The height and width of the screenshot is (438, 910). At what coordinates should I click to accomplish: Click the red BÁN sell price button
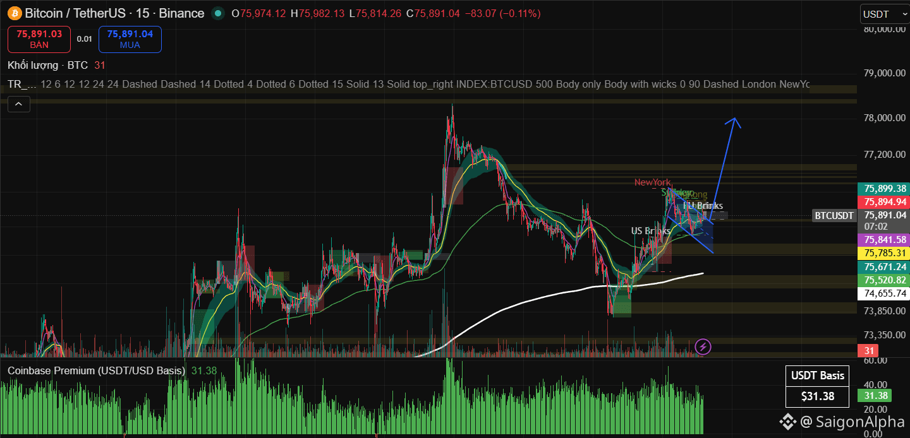[39, 39]
